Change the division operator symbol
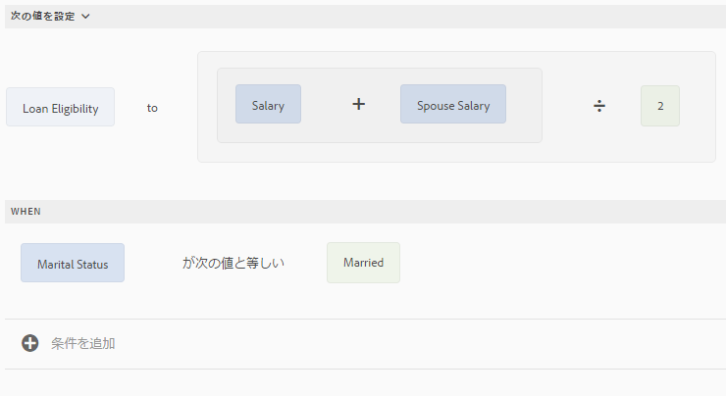 599,106
